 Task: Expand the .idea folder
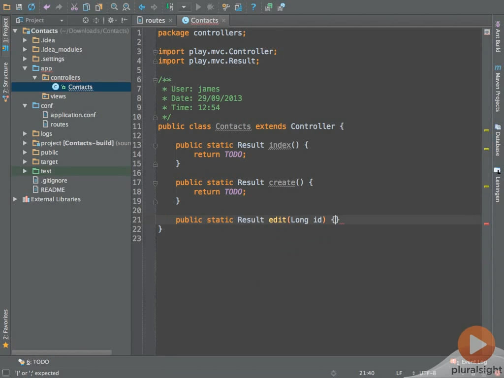25,40
